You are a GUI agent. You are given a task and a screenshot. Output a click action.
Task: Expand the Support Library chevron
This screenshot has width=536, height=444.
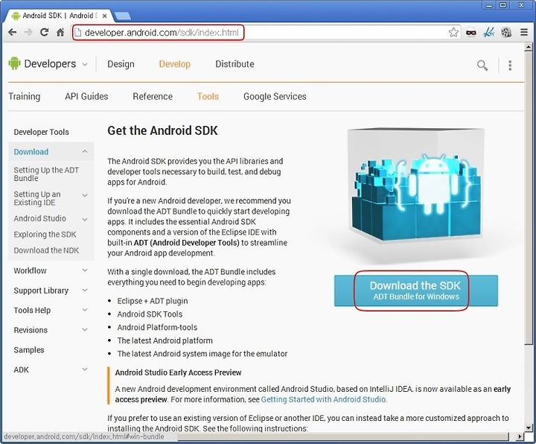click(85, 290)
